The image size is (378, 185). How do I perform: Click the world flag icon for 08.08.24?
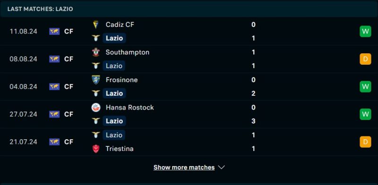tap(54, 59)
